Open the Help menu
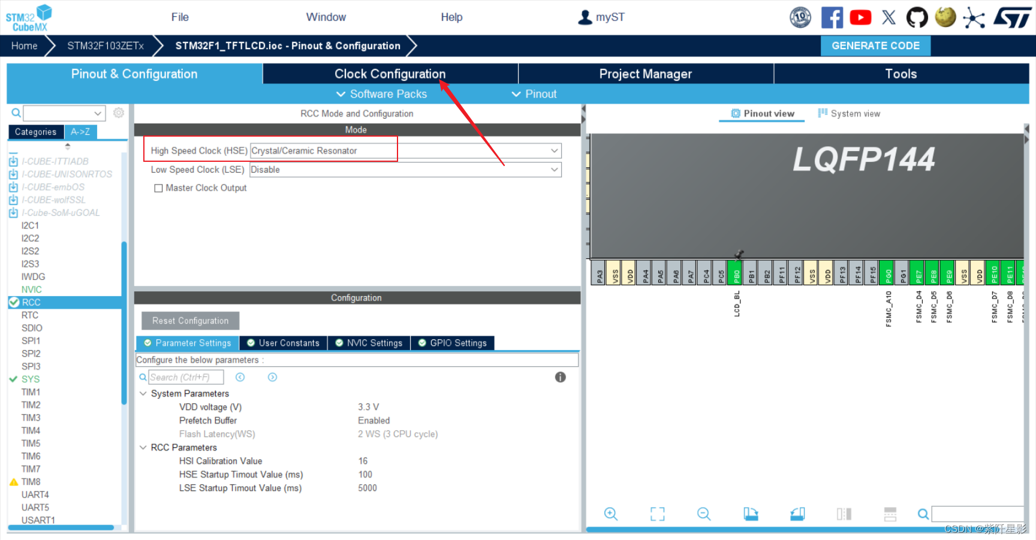The width and height of the screenshot is (1036, 540). tap(451, 17)
